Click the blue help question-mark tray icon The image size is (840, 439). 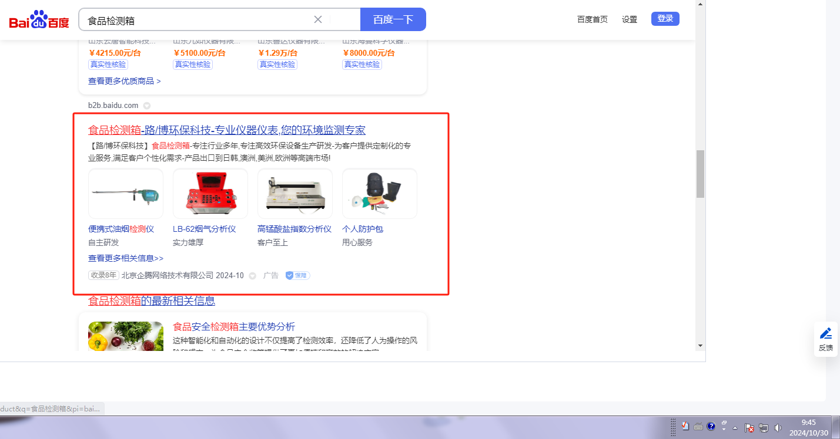click(711, 426)
